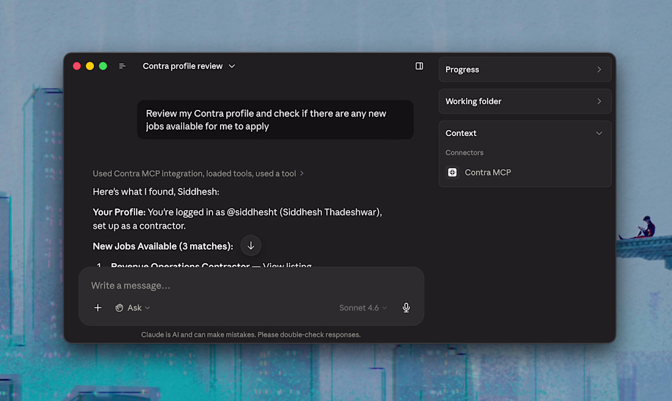The width and height of the screenshot is (672, 401).
Task: Open the Ask mode dropdown
Action: [133, 308]
